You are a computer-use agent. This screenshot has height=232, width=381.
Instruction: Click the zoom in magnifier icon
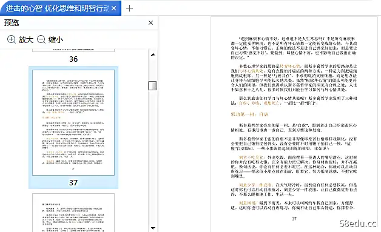click(12, 39)
